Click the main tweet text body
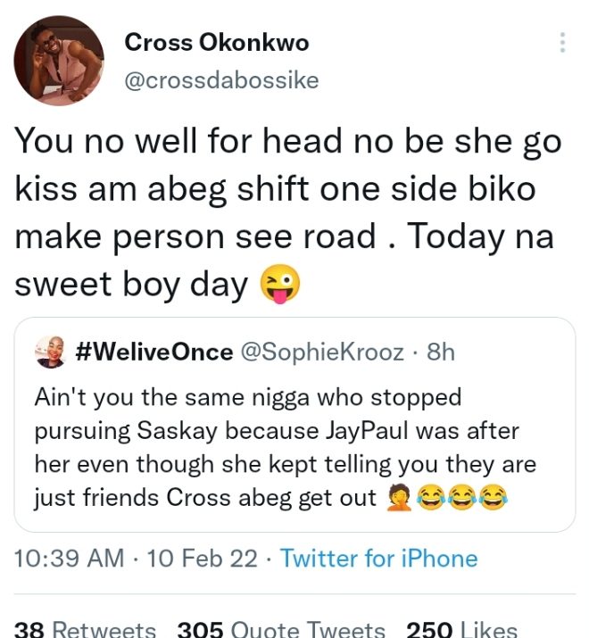Image resolution: width=589 pixels, height=638 pixels. coord(286,214)
